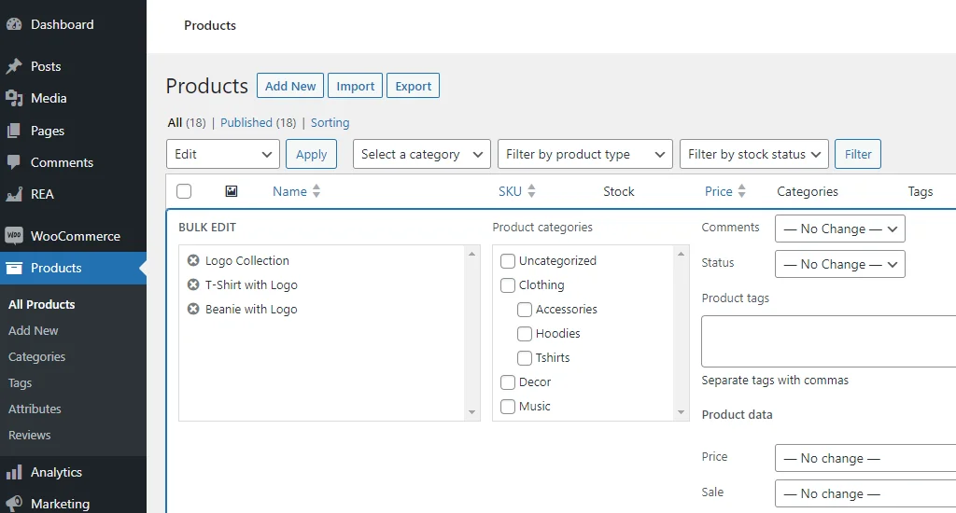The height and width of the screenshot is (513, 956).
Task: Check the Tshirts subcategory
Action: click(525, 357)
